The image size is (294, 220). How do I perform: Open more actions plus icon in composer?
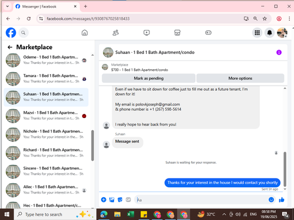tap(103, 199)
